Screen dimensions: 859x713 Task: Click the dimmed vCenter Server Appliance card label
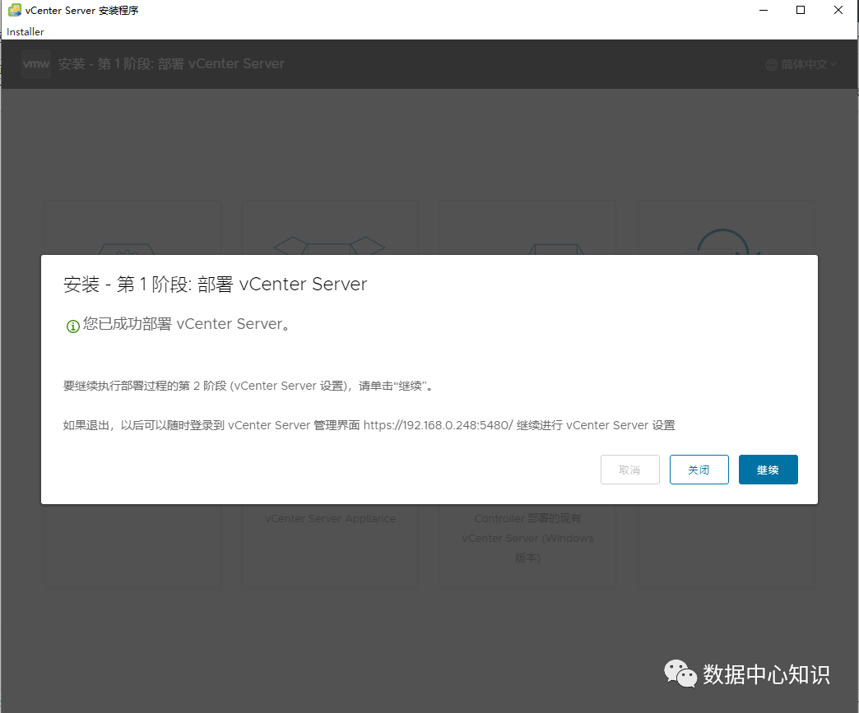[330, 518]
